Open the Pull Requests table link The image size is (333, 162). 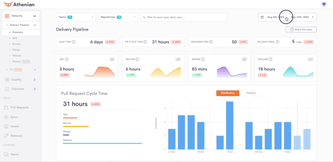click(20, 107)
